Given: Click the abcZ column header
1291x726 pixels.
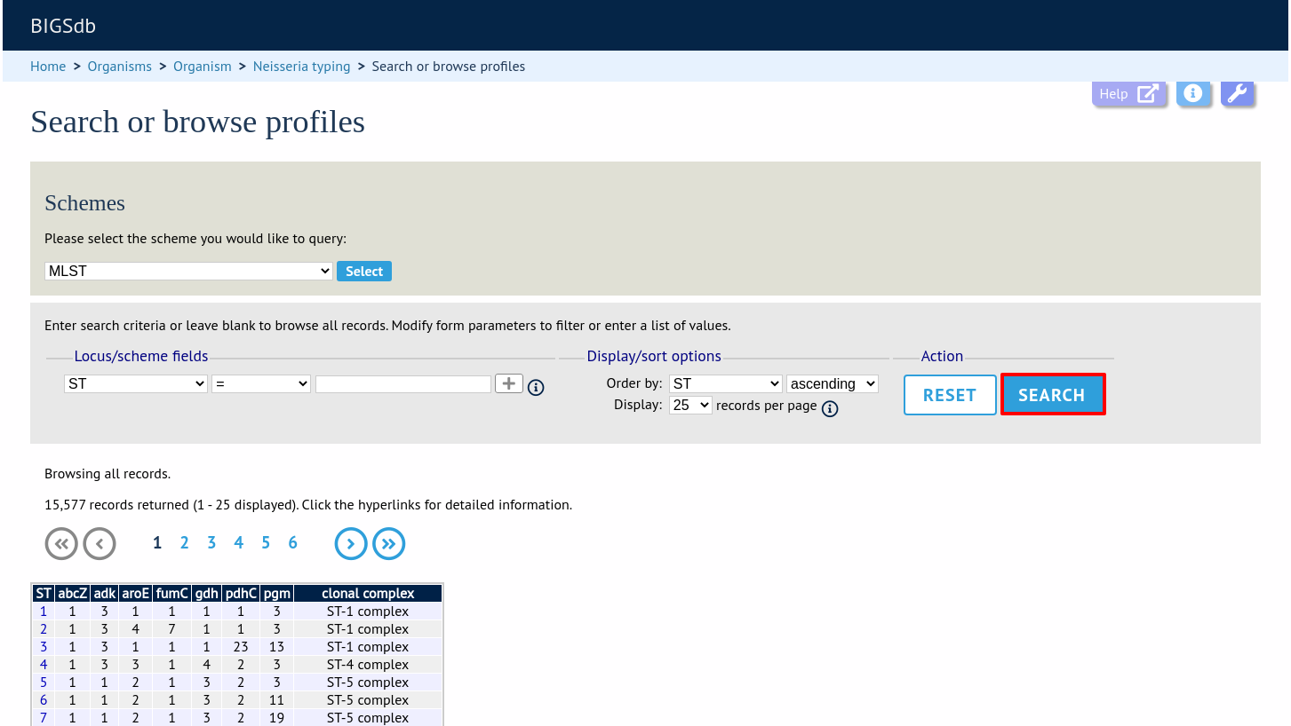Looking at the screenshot, I should coord(73,594).
